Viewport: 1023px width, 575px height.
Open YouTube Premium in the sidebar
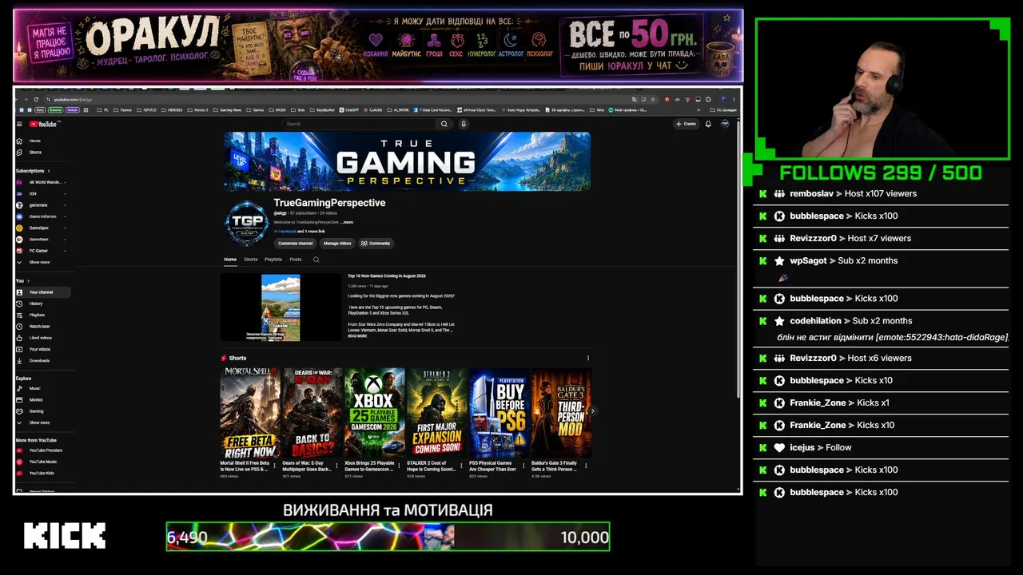(x=42, y=450)
